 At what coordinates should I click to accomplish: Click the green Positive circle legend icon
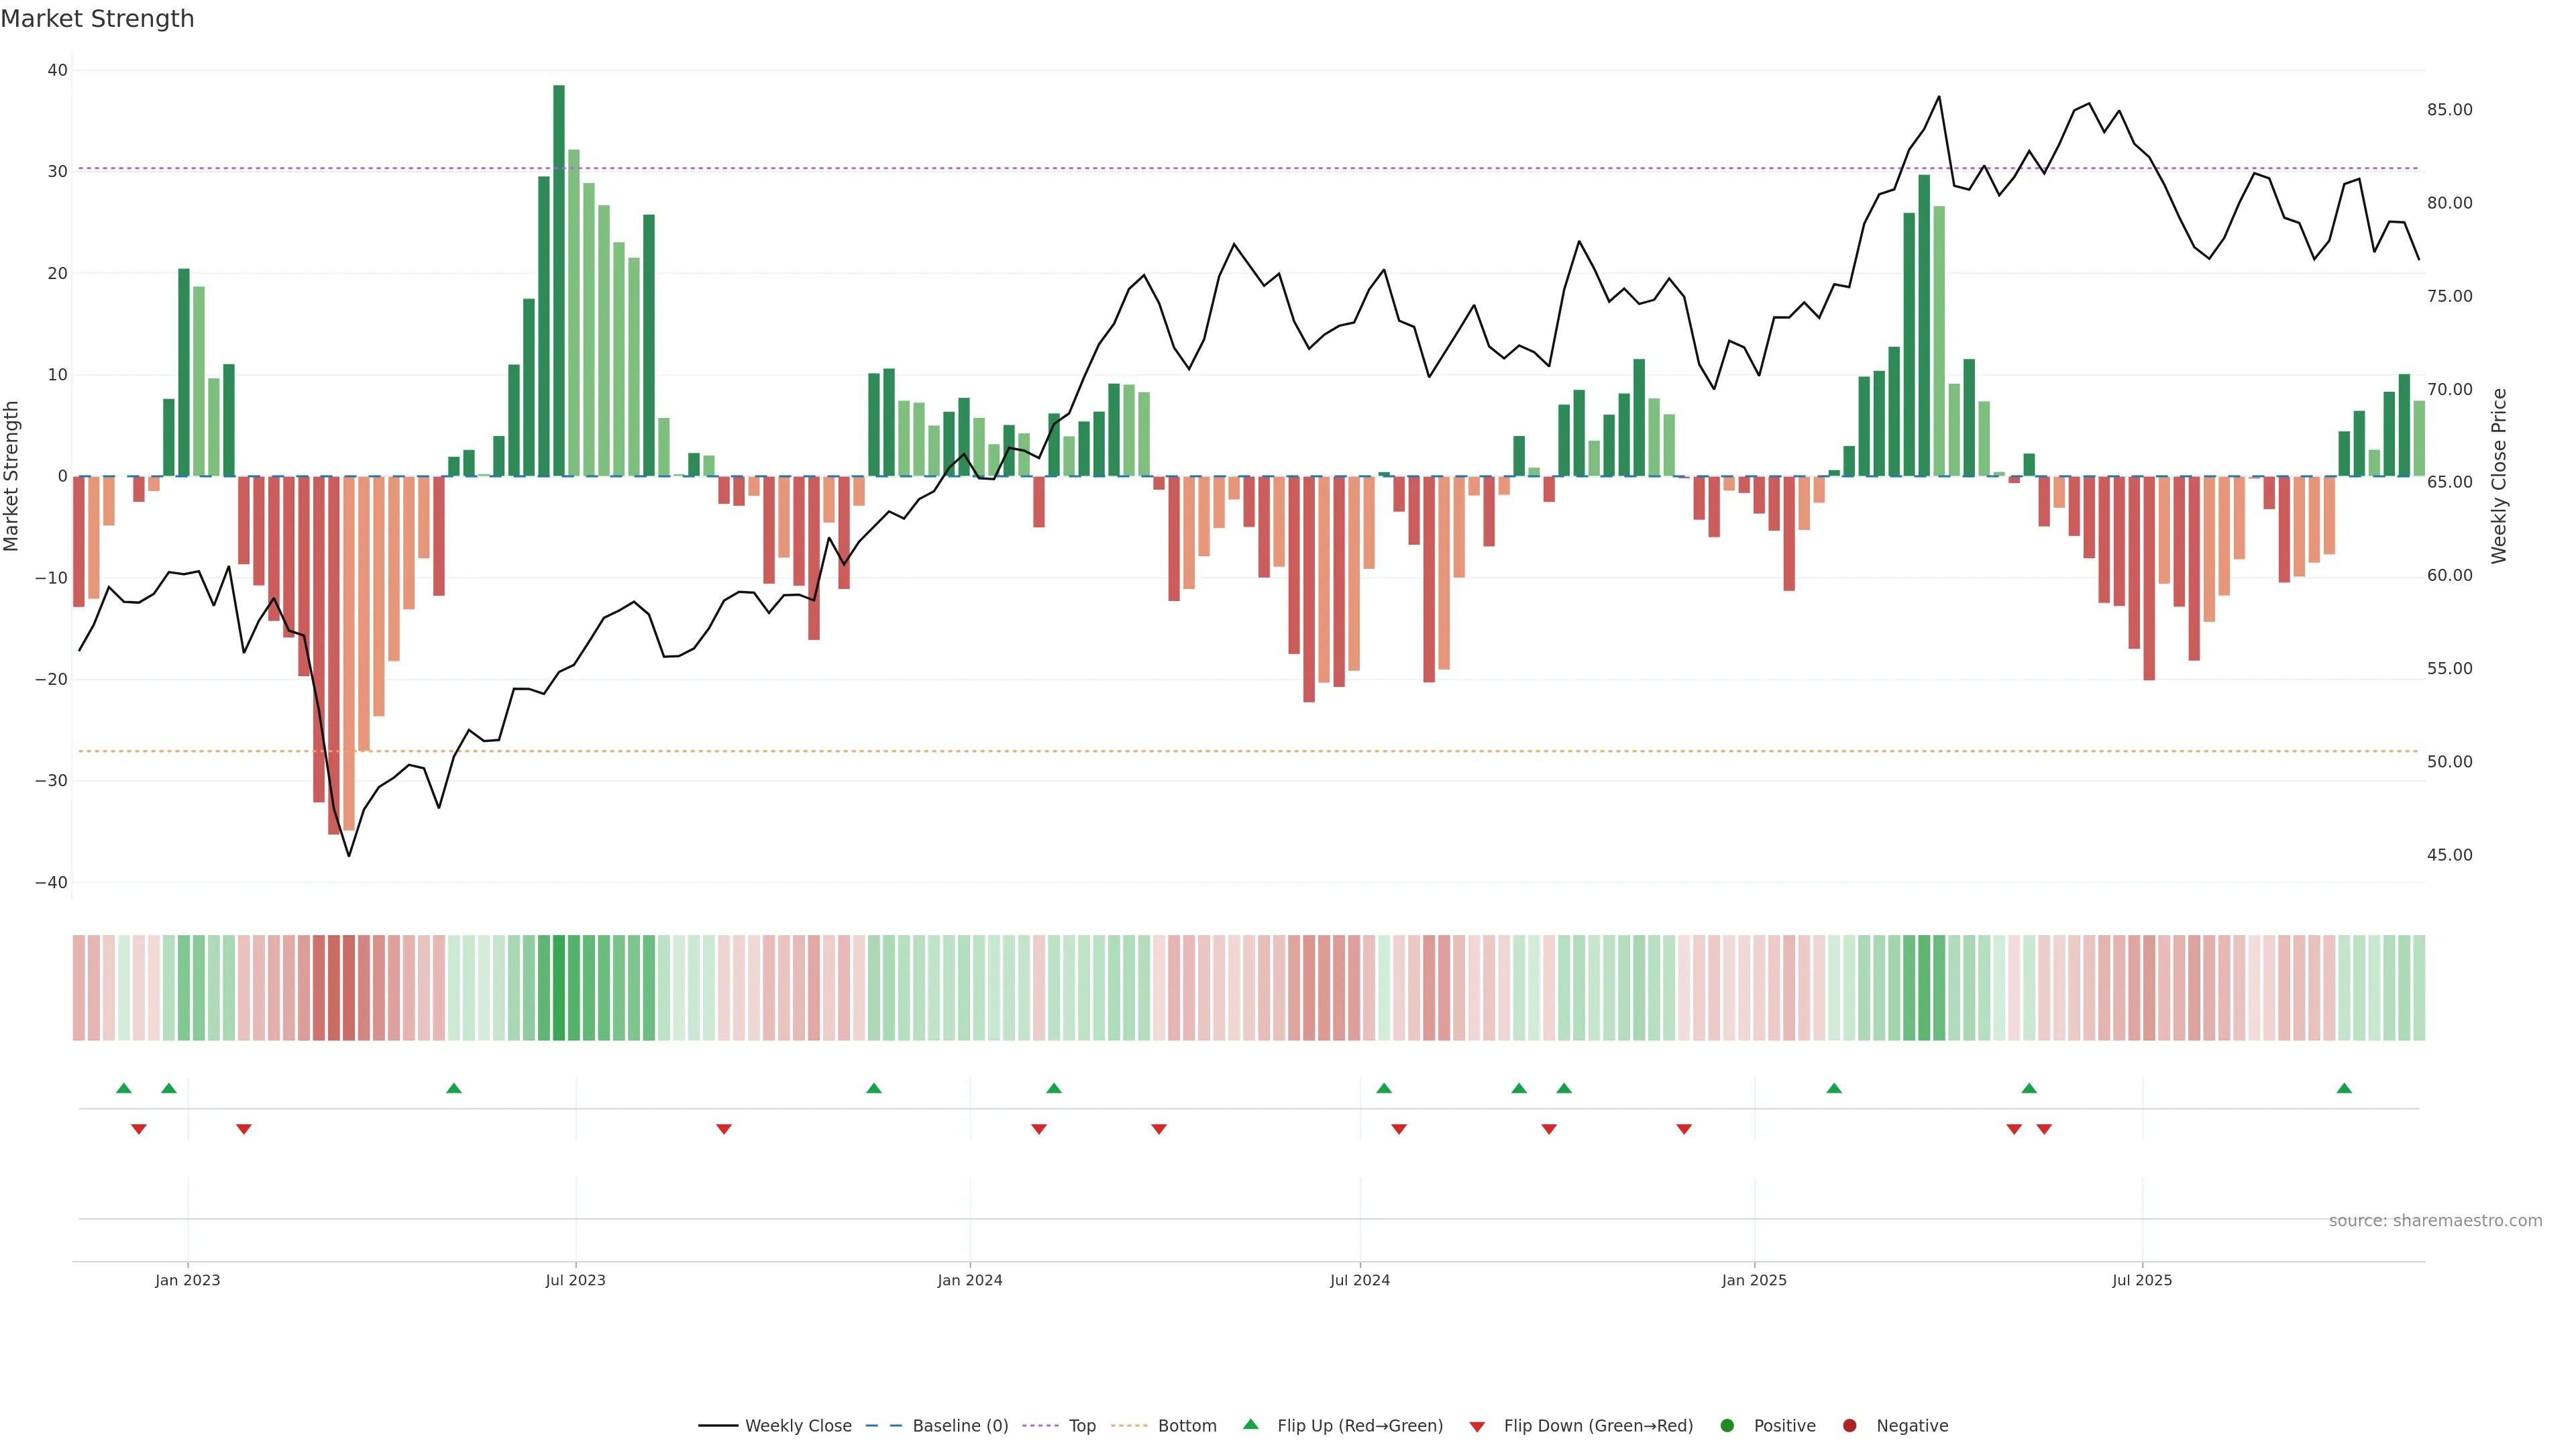(x=1727, y=1426)
